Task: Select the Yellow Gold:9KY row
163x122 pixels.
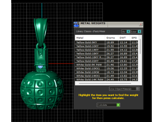Action: [107, 42]
